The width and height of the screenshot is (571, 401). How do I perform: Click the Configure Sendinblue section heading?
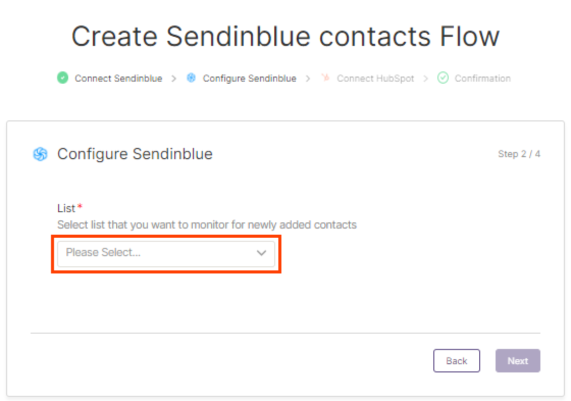click(135, 154)
